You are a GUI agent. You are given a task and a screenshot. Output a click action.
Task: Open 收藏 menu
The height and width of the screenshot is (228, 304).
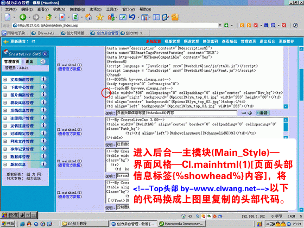(x=59, y=9)
